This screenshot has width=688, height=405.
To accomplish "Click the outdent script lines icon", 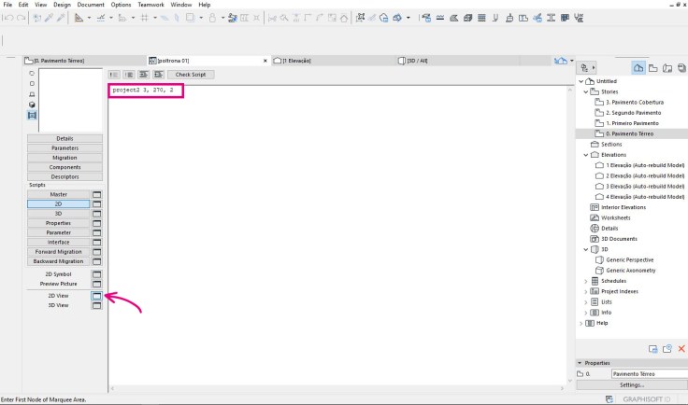I will [158, 75].
